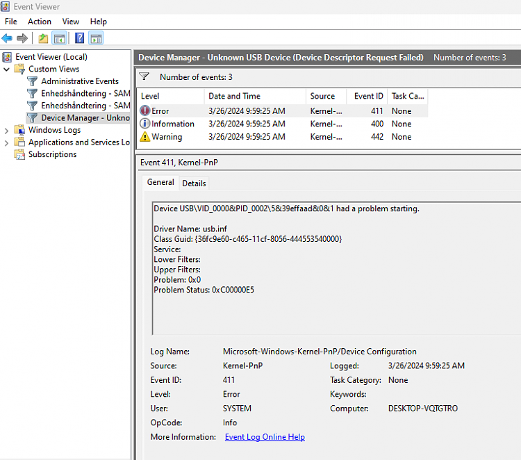Click the Event 411, Kernel-PnP header
The width and height of the screenshot is (521, 460).
pyautogui.click(x=179, y=163)
